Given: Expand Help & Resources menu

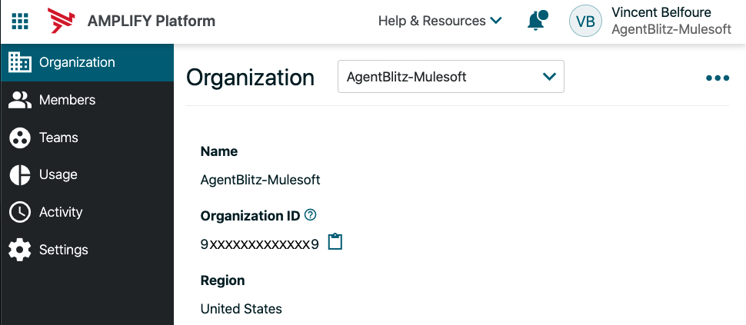Looking at the screenshot, I should tap(440, 21).
